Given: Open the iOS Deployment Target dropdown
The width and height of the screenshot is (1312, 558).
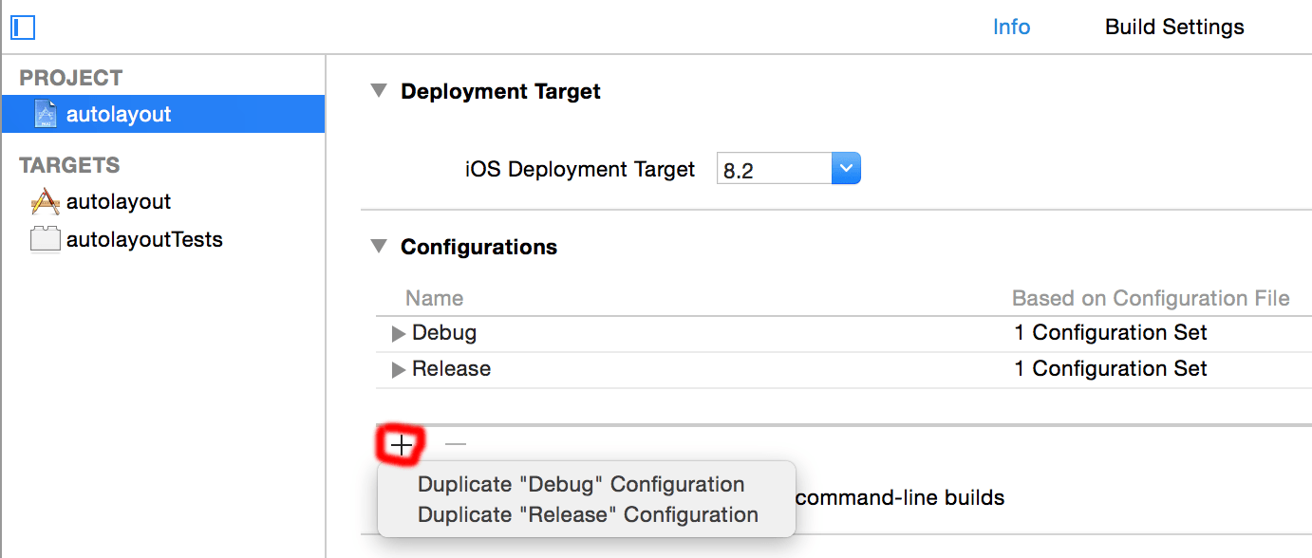Looking at the screenshot, I should point(845,170).
